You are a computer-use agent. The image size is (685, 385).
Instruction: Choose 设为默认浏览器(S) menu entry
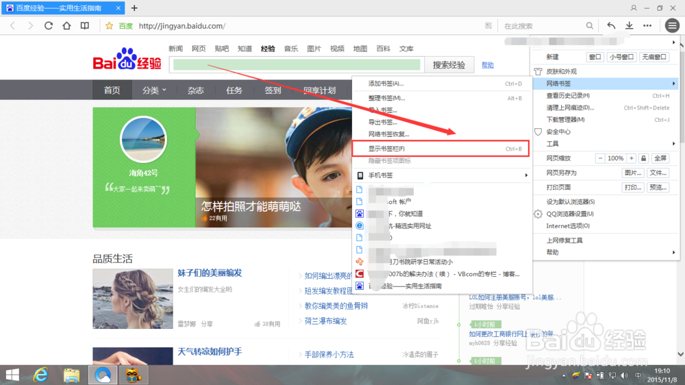pyautogui.click(x=606, y=202)
